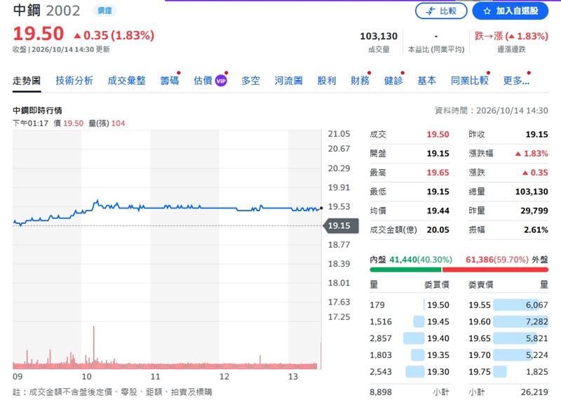Click y-axis label 20.29
Viewport: 561px width, 405px height.
[x=339, y=168]
